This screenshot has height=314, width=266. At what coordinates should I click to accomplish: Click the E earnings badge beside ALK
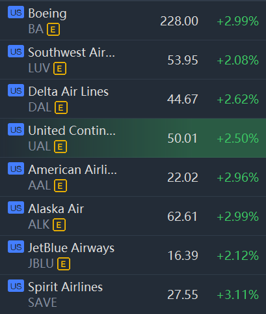click(x=59, y=225)
